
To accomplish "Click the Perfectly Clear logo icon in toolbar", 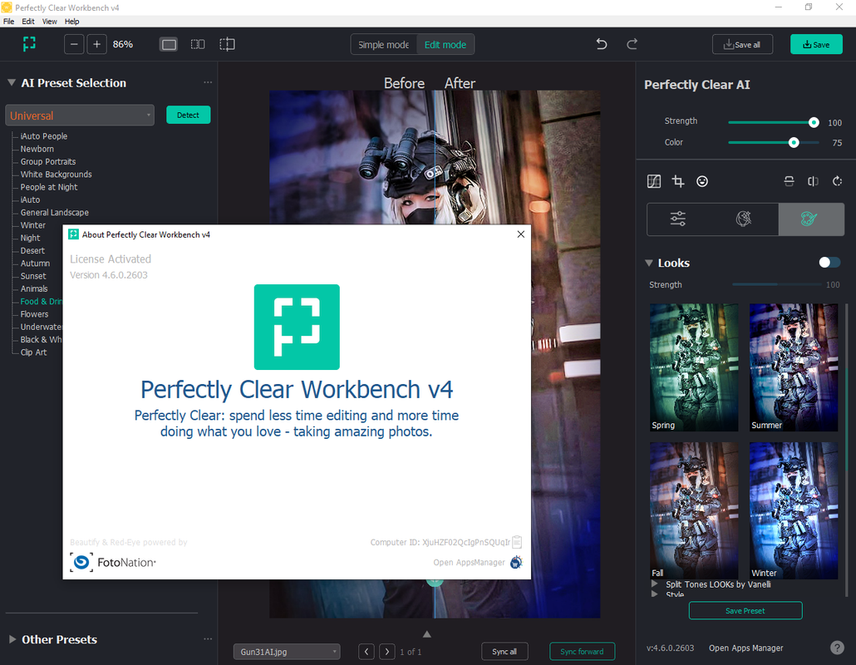I will coord(29,44).
